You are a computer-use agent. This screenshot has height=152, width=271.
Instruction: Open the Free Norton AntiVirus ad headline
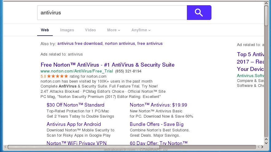pos(107,65)
